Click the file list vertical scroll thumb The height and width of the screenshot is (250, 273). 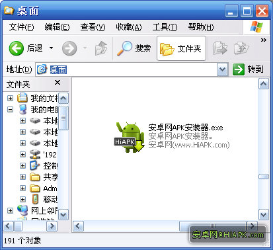pyautogui.click(x=264, y=177)
